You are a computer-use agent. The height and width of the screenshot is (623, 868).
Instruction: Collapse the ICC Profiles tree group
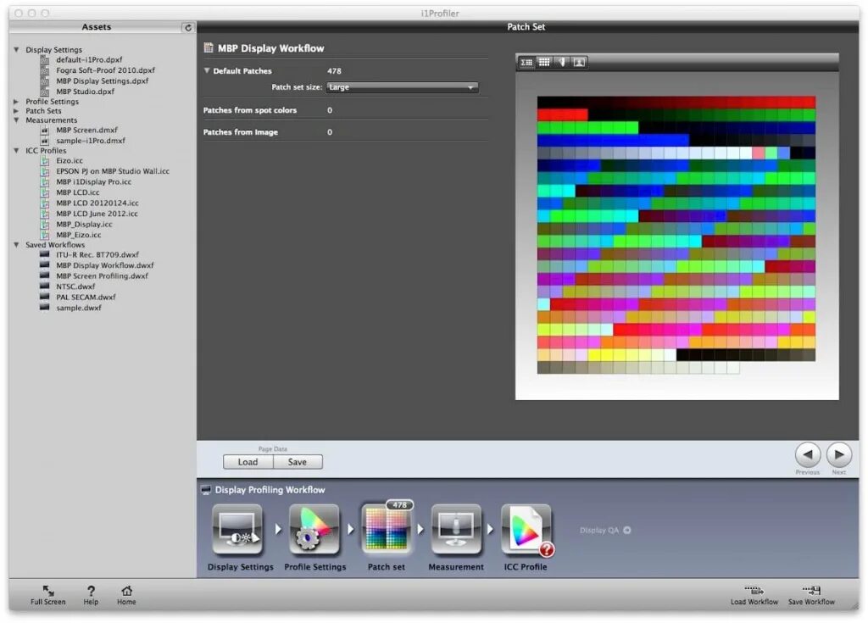tap(16, 151)
